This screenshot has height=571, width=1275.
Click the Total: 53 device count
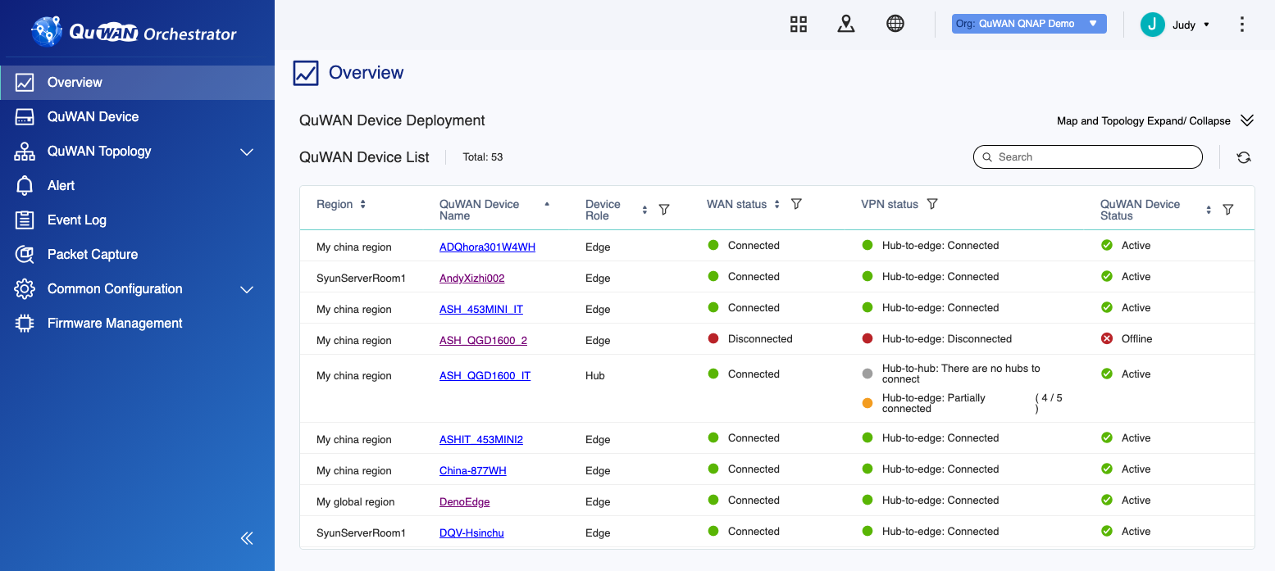483,156
